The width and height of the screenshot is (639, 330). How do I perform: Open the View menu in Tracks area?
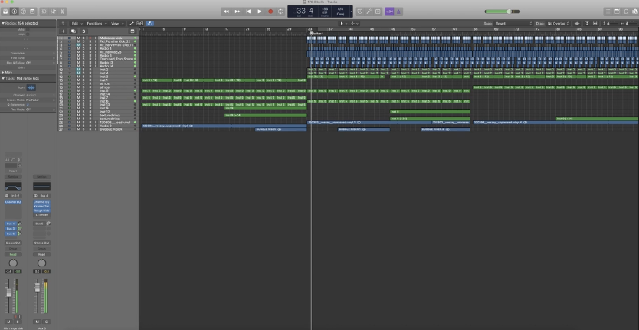pyautogui.click(x=117, y=24)
